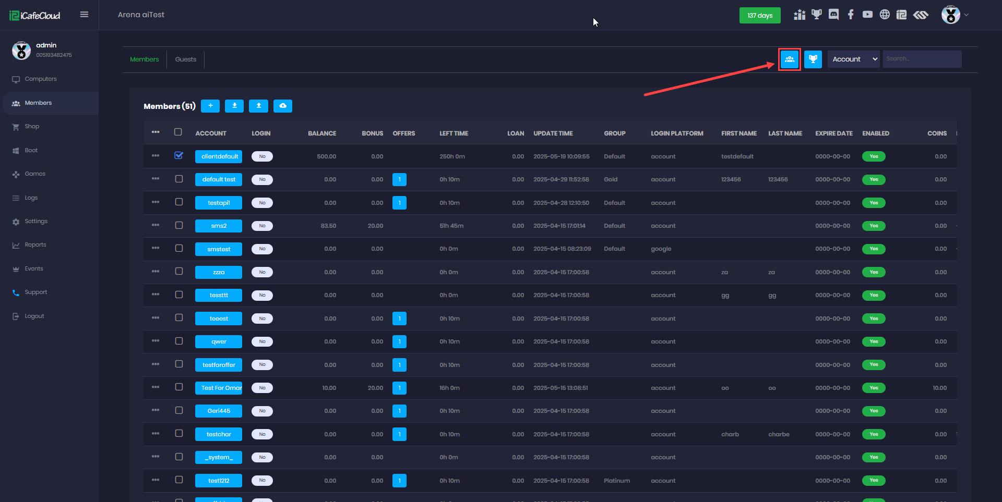Screen dimensions: 1002x502
Task: Switch to the Guests tab
Action: 186,59
